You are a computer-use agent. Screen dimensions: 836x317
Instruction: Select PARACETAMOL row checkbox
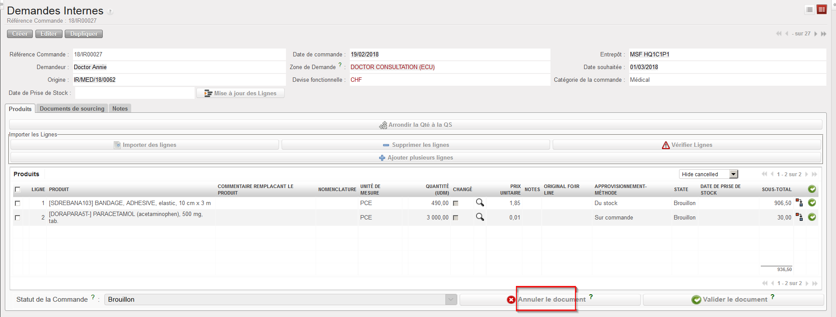point(17,217)
